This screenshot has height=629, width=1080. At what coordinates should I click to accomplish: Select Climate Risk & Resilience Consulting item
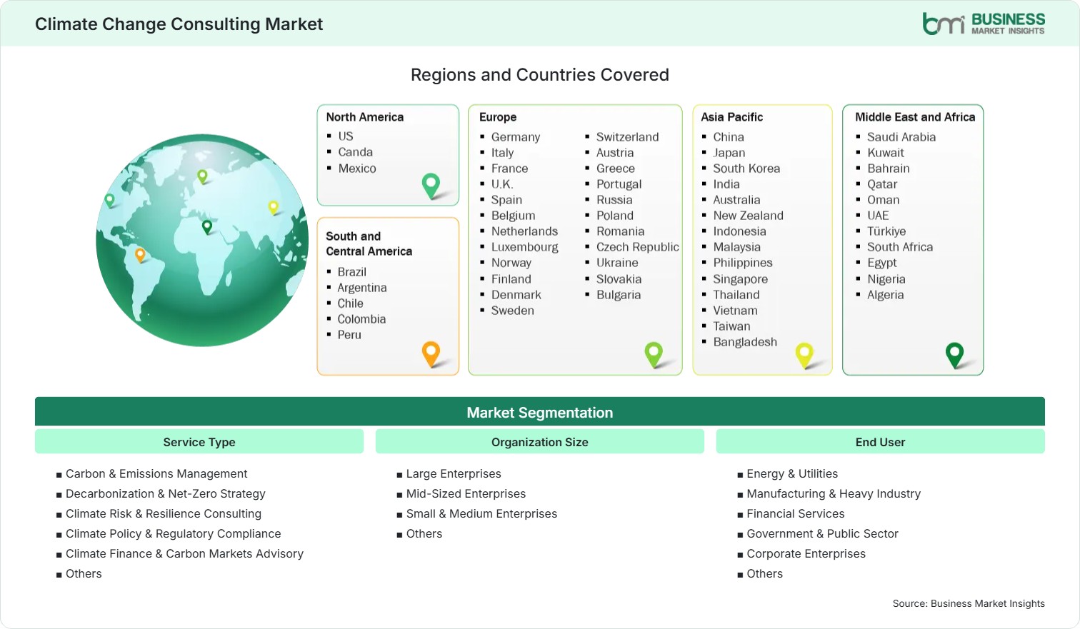[164, 513]
